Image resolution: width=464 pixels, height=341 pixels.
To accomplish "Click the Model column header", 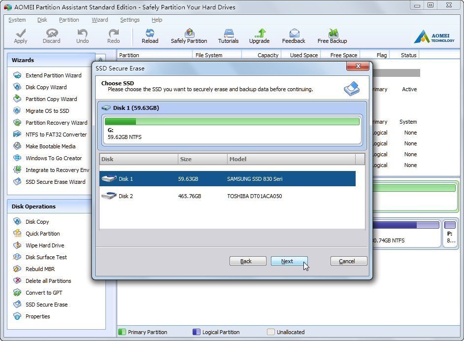I will (x=291, y=159).
